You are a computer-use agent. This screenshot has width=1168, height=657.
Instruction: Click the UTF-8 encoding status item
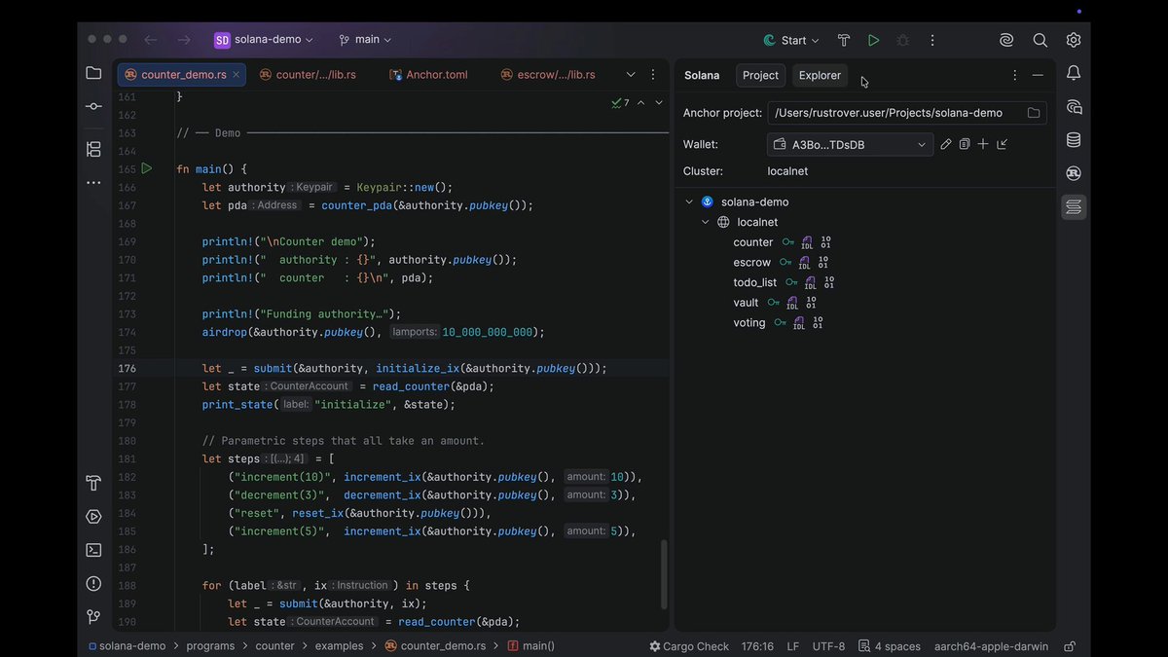(828, 646)
